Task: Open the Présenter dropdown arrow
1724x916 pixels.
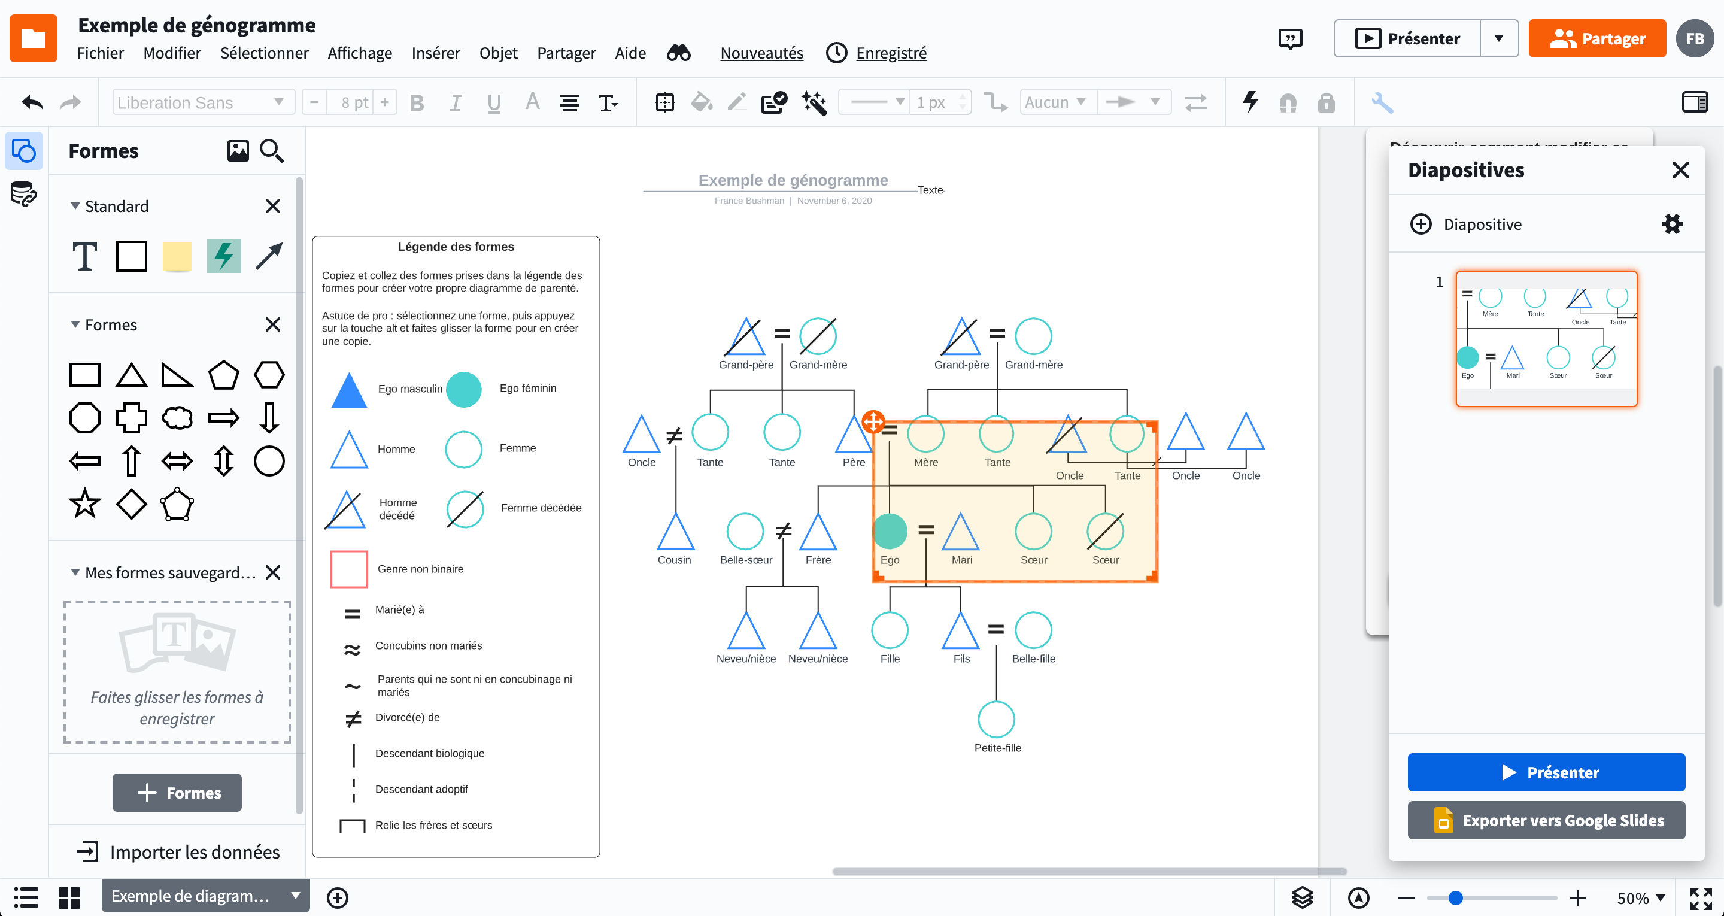Action: click(1498, 39)
